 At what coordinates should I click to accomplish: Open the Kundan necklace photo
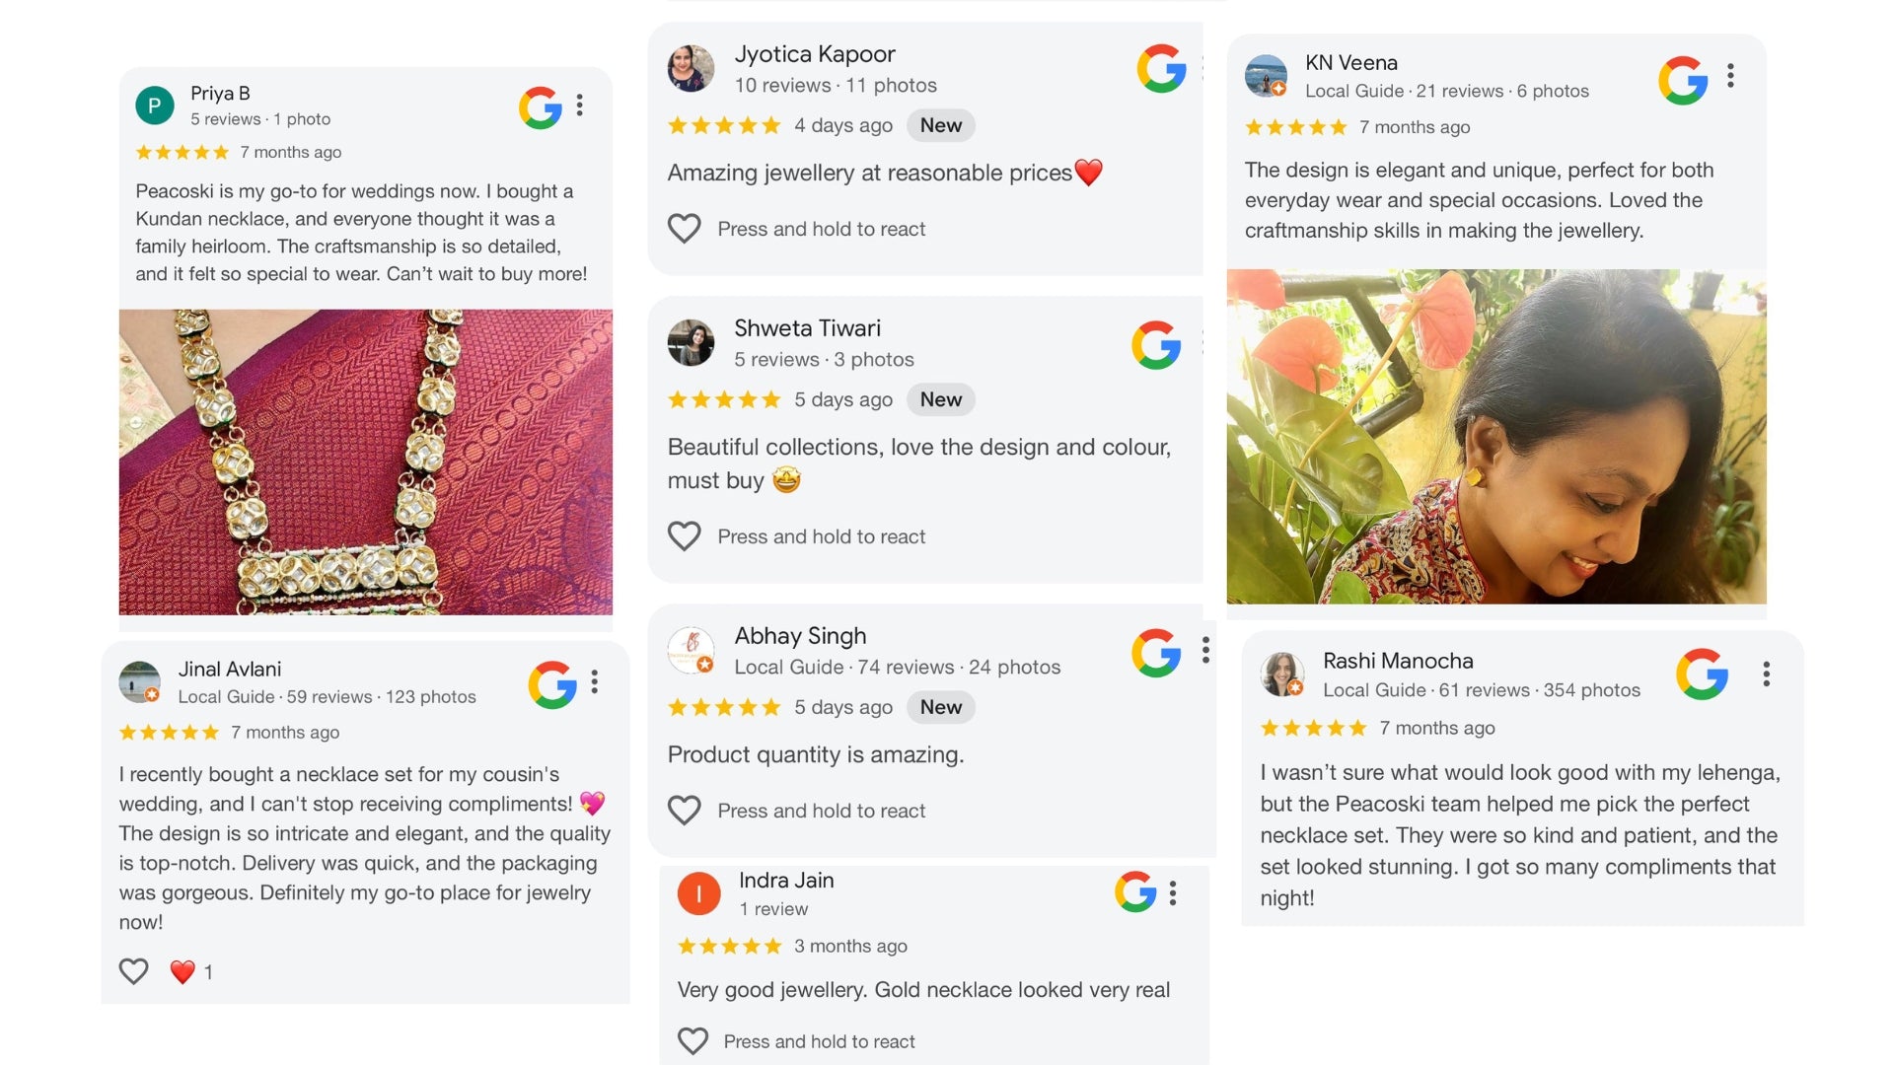click(365, 462)
